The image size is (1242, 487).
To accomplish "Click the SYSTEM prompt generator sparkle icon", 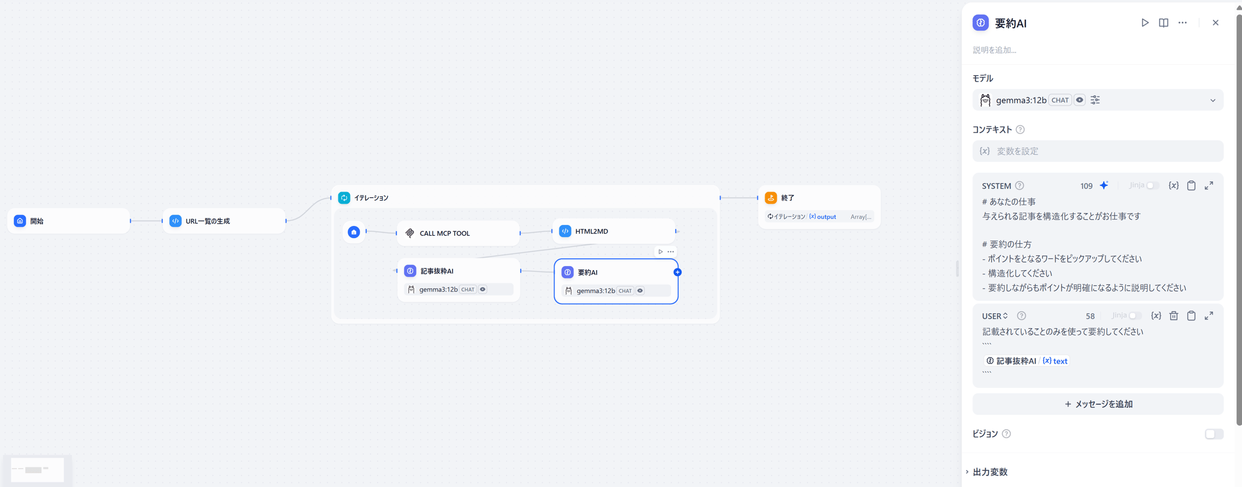I will (1104, 185).
